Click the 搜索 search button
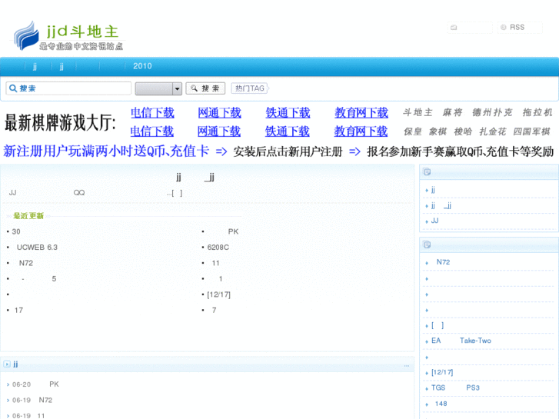 click(x=205, y=88)
